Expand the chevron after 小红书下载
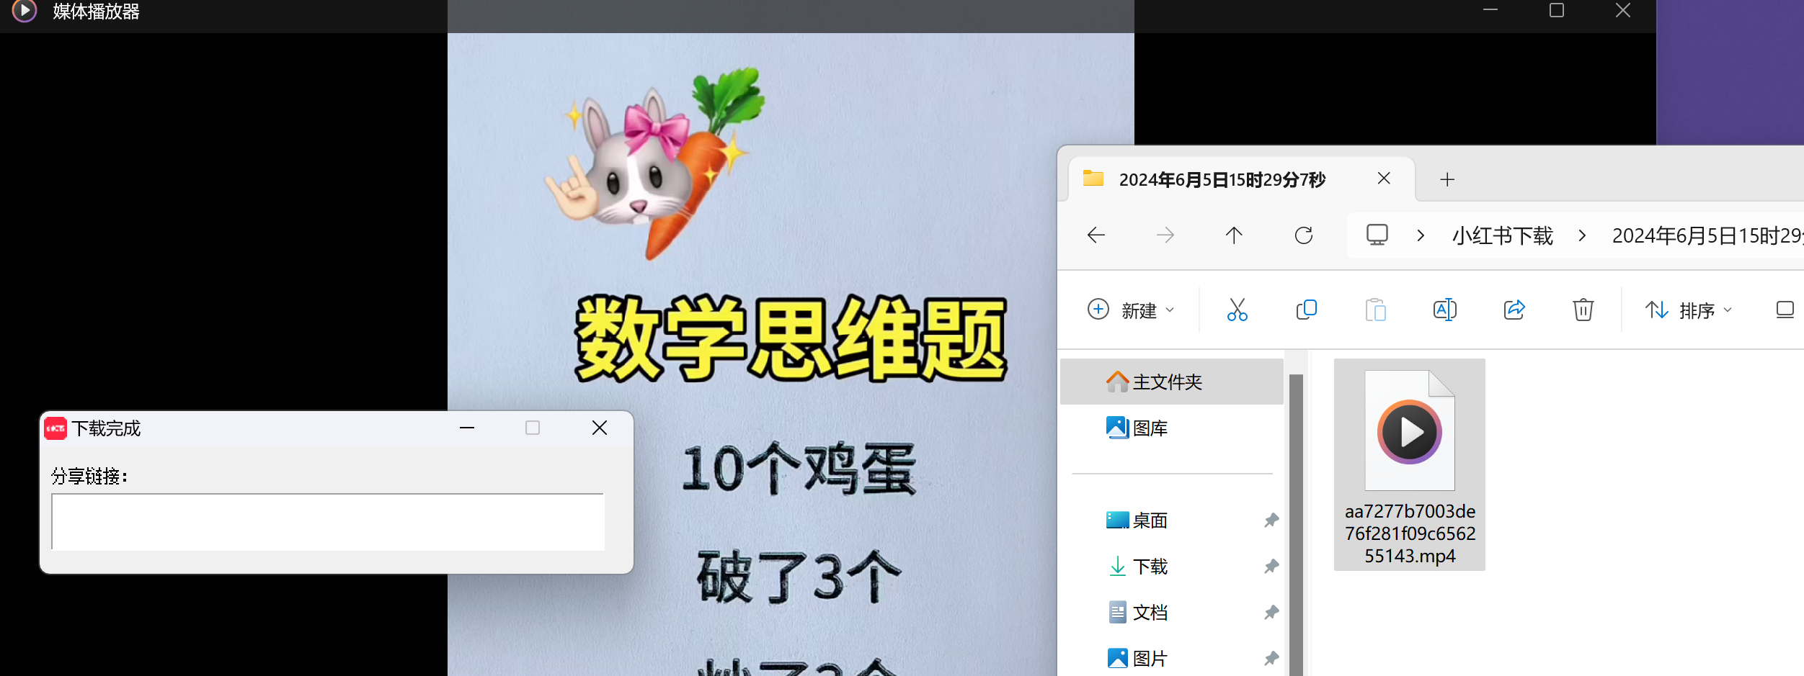The height and width of the screenshot is (676, 1804). (1582, 235)
